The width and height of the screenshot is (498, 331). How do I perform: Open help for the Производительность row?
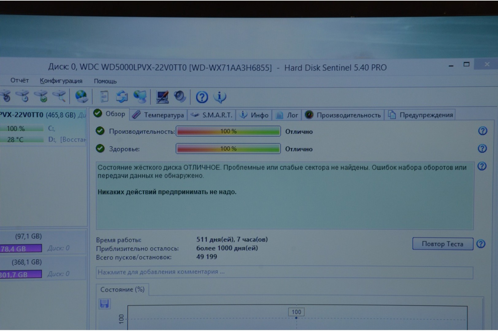483,131
